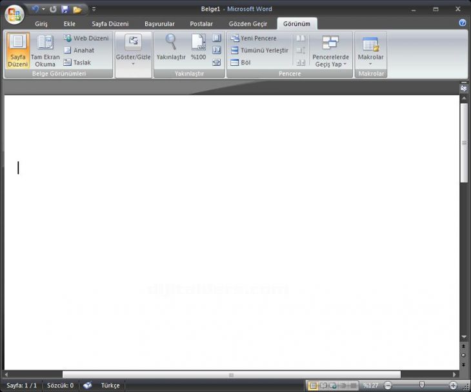Save the document with the floppy icon

(65, 9)
